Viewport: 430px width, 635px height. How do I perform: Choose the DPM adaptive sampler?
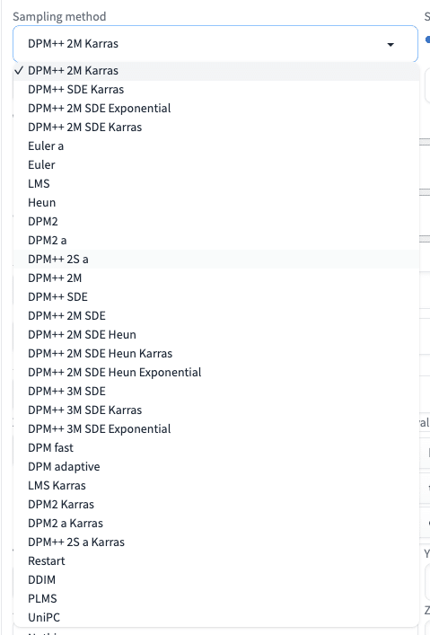click(x=216, y=466)
